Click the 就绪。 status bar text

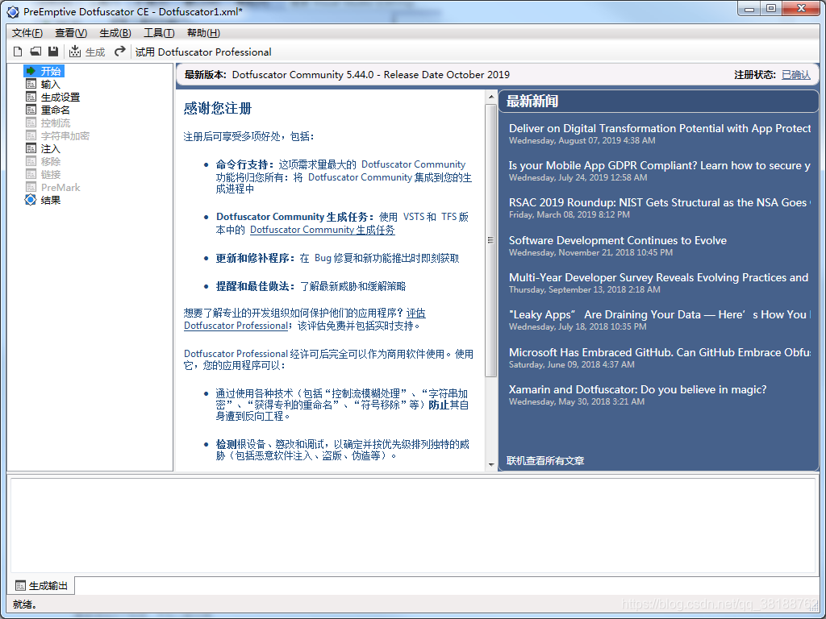25,604
